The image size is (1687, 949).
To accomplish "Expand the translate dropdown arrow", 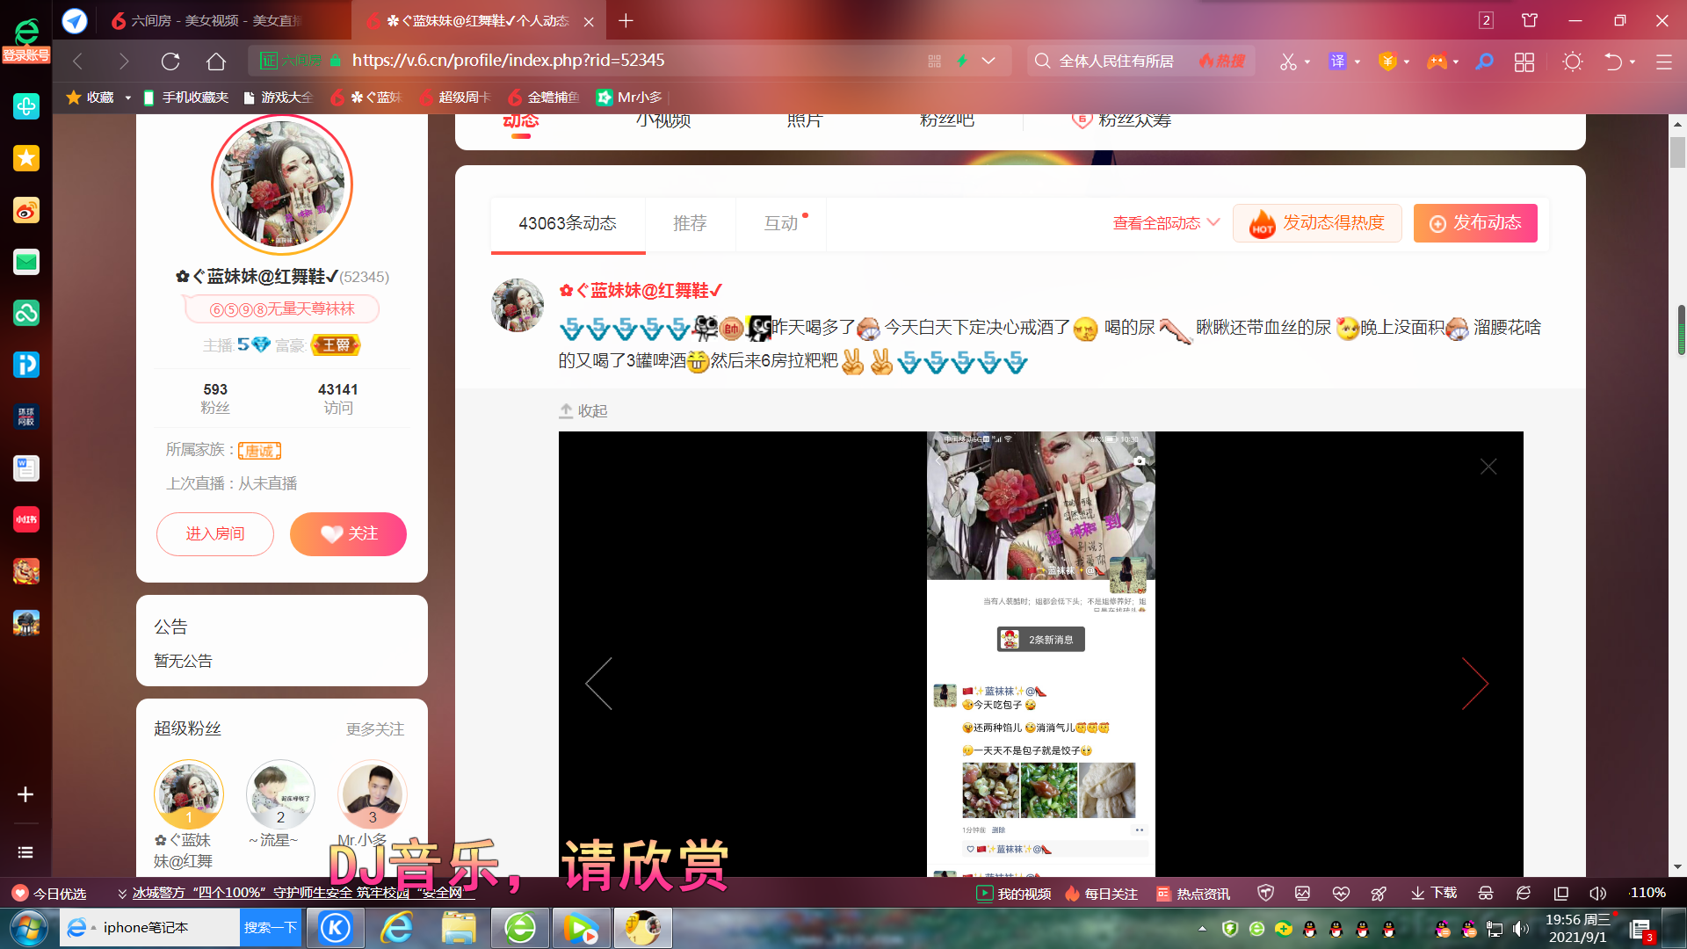I will click(1358, 62).
